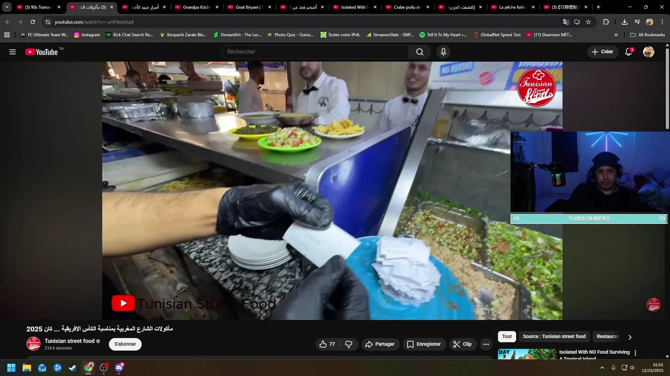The height and width of the screenshot is (376, 670).
Task: Open the tab search dropdown
Action: click(x=7, y=7)
